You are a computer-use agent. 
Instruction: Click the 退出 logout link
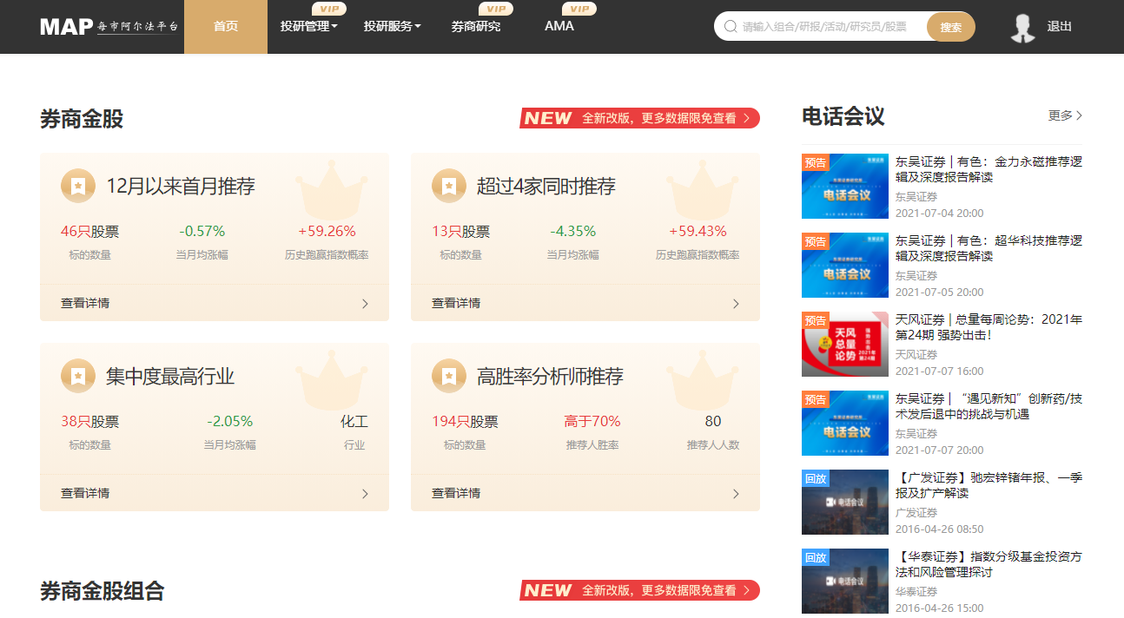point(1060,27)
